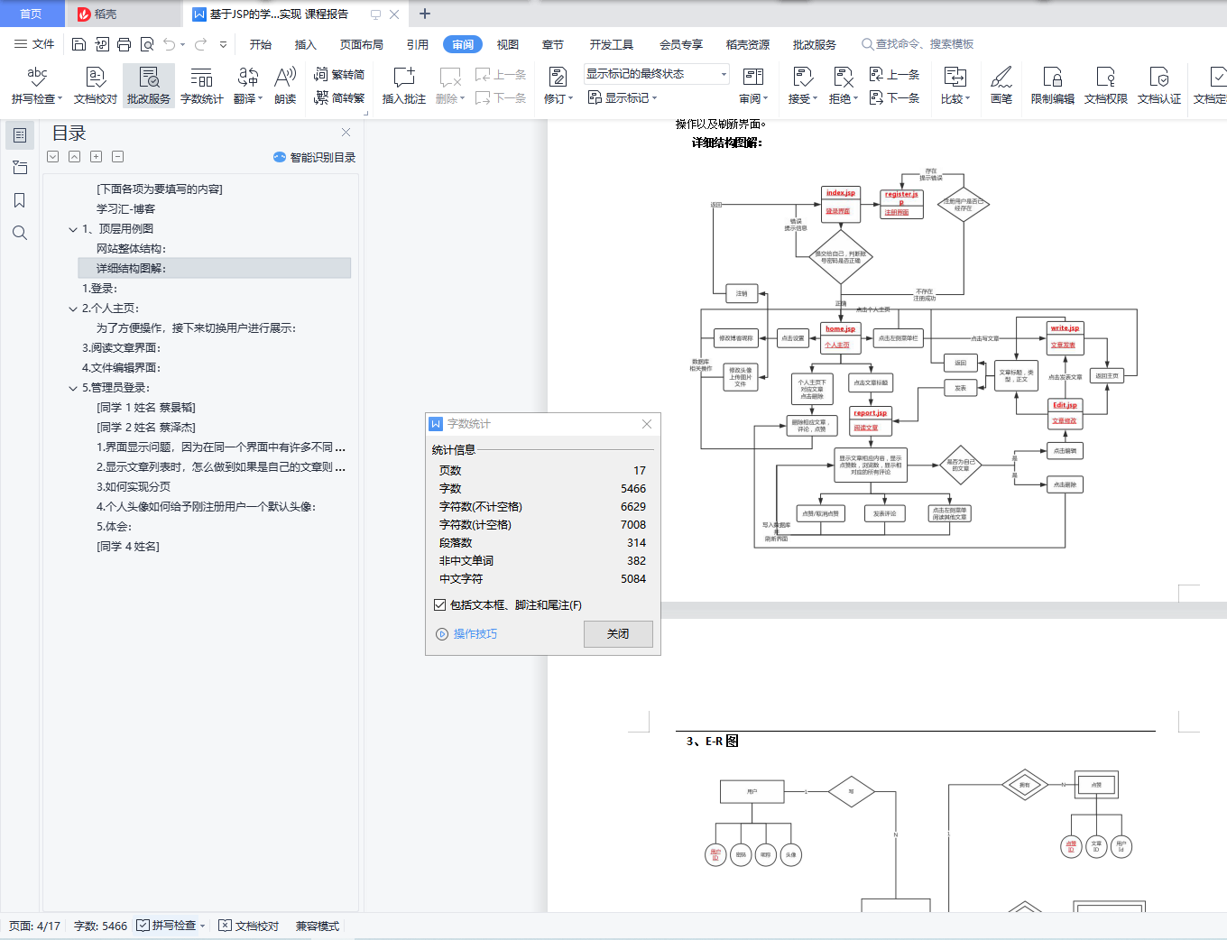Open 显示标记的最终状态 combo box
Image resolution: width=1227 pixels, height=940 pixels.
(656, 74)
